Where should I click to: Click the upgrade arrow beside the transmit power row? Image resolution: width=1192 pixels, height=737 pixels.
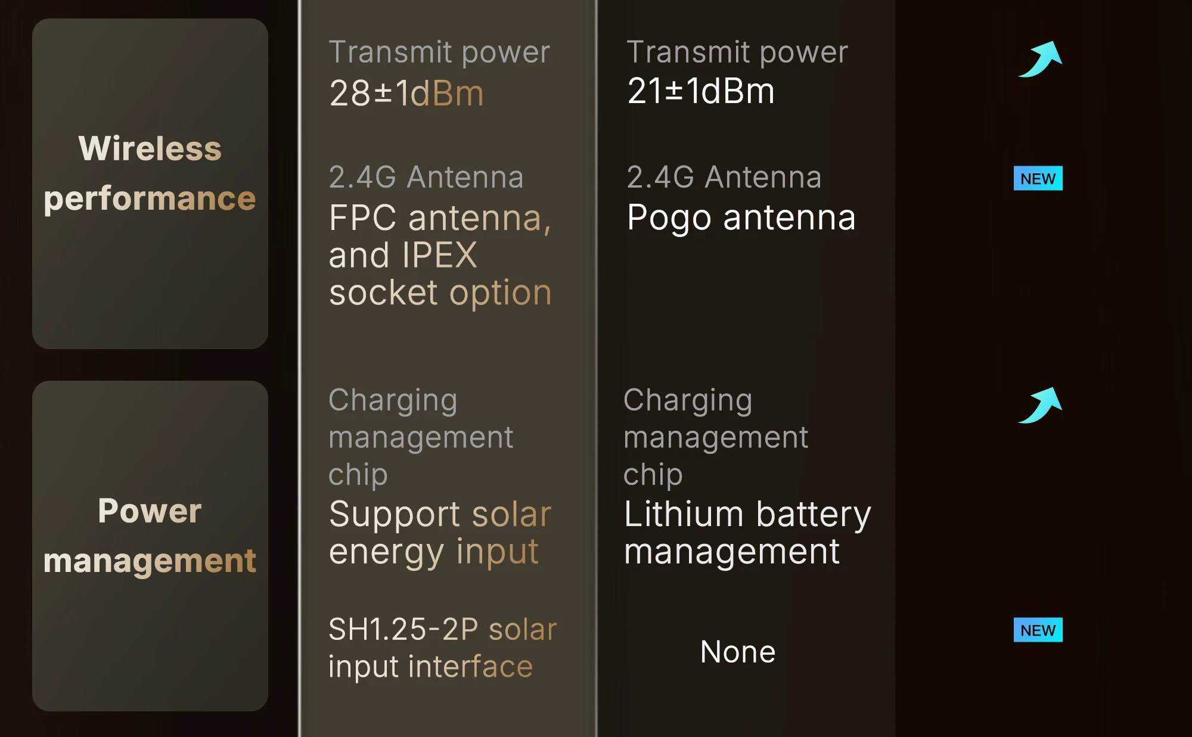tap(1040, 59)
